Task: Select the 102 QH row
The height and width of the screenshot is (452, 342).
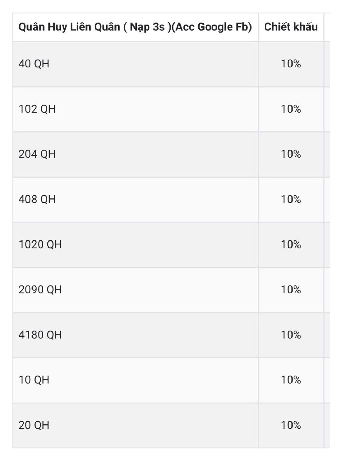Action: click(171, 109)
